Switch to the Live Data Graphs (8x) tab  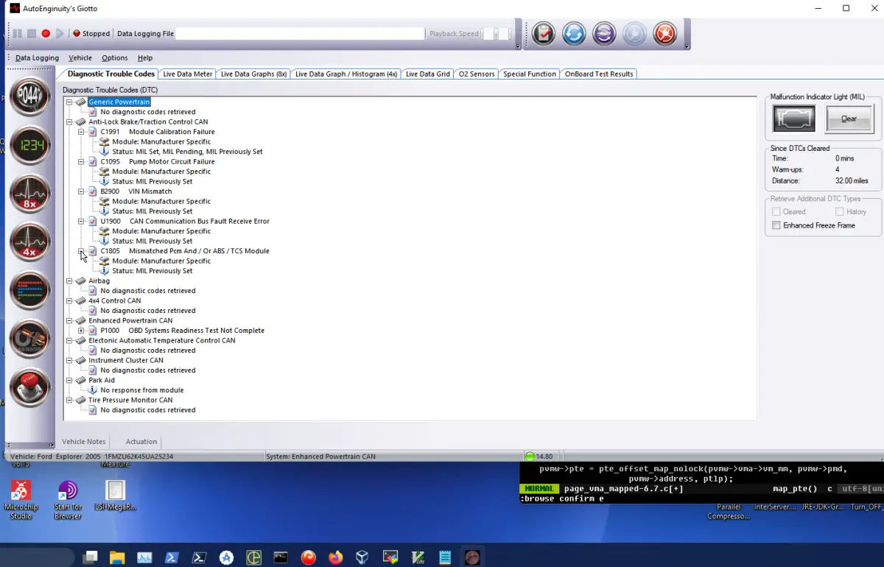[253, 74]
